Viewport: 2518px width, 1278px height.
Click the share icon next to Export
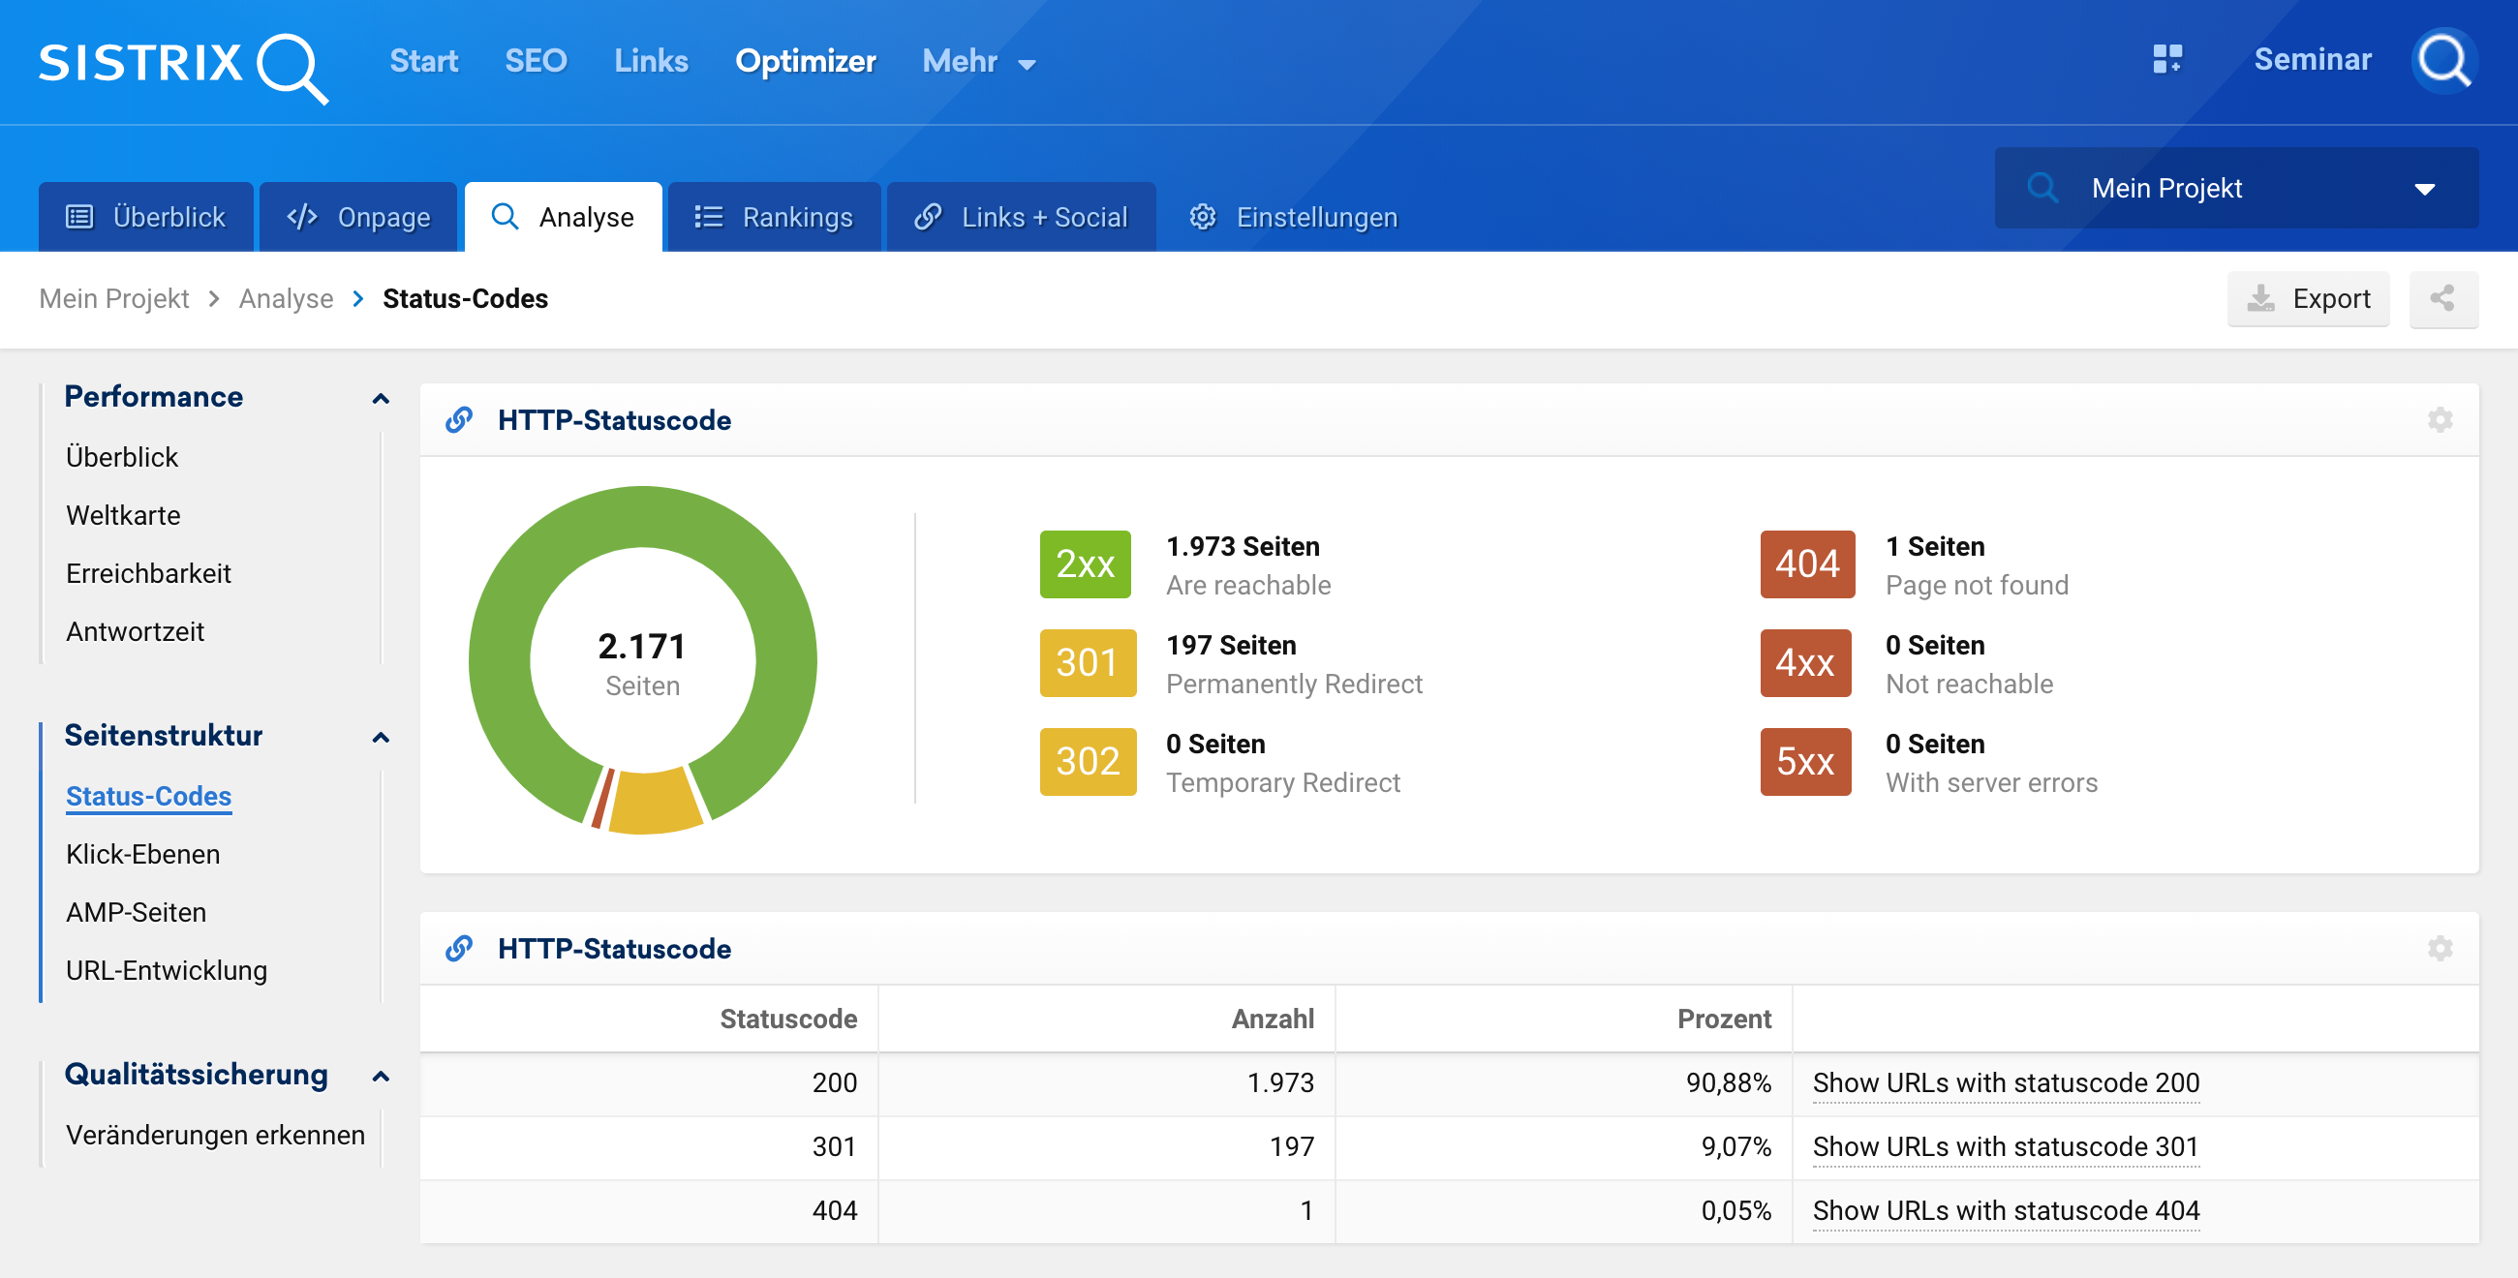(x=2441, y=298)
